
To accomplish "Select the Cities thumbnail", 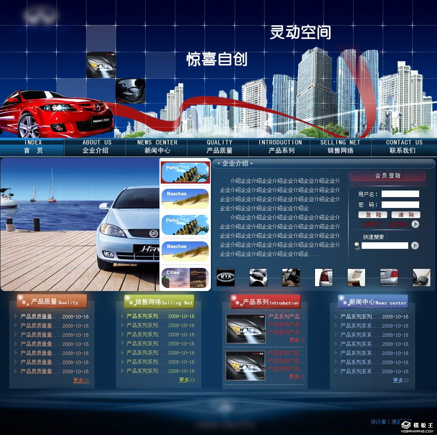I will (x=185, y=278).
